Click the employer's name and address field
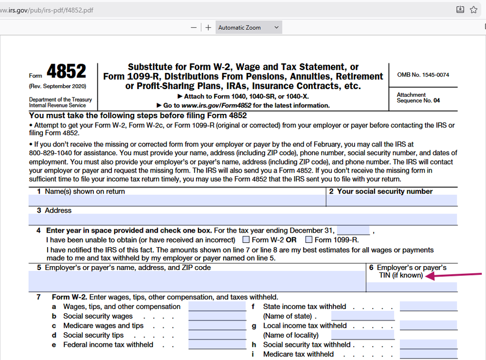The image size is (486, 360). point(197,281)
